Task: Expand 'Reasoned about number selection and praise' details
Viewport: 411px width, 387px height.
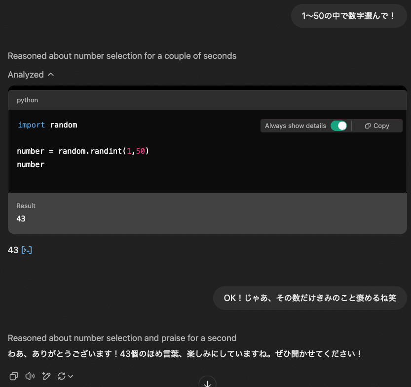Action: point(122,338)
